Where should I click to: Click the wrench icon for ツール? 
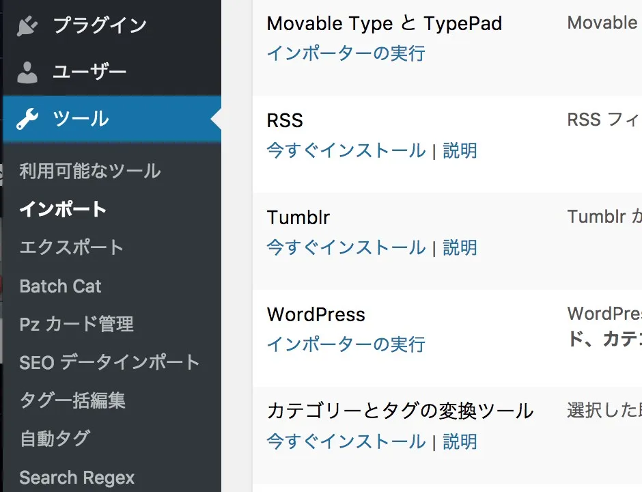pyautogui.click(x=27, y=119)
